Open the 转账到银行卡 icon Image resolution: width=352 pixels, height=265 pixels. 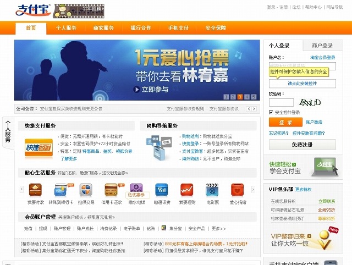point(61,190)
